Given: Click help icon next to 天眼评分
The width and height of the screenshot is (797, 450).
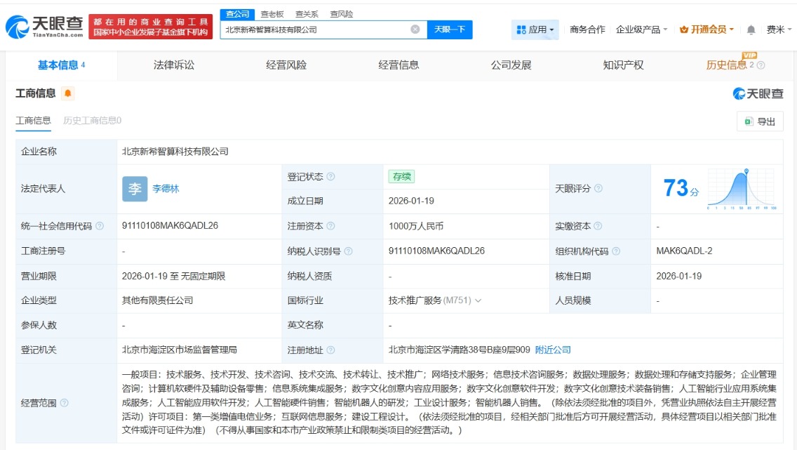Looking at the screenshot, I should (598, 189).
